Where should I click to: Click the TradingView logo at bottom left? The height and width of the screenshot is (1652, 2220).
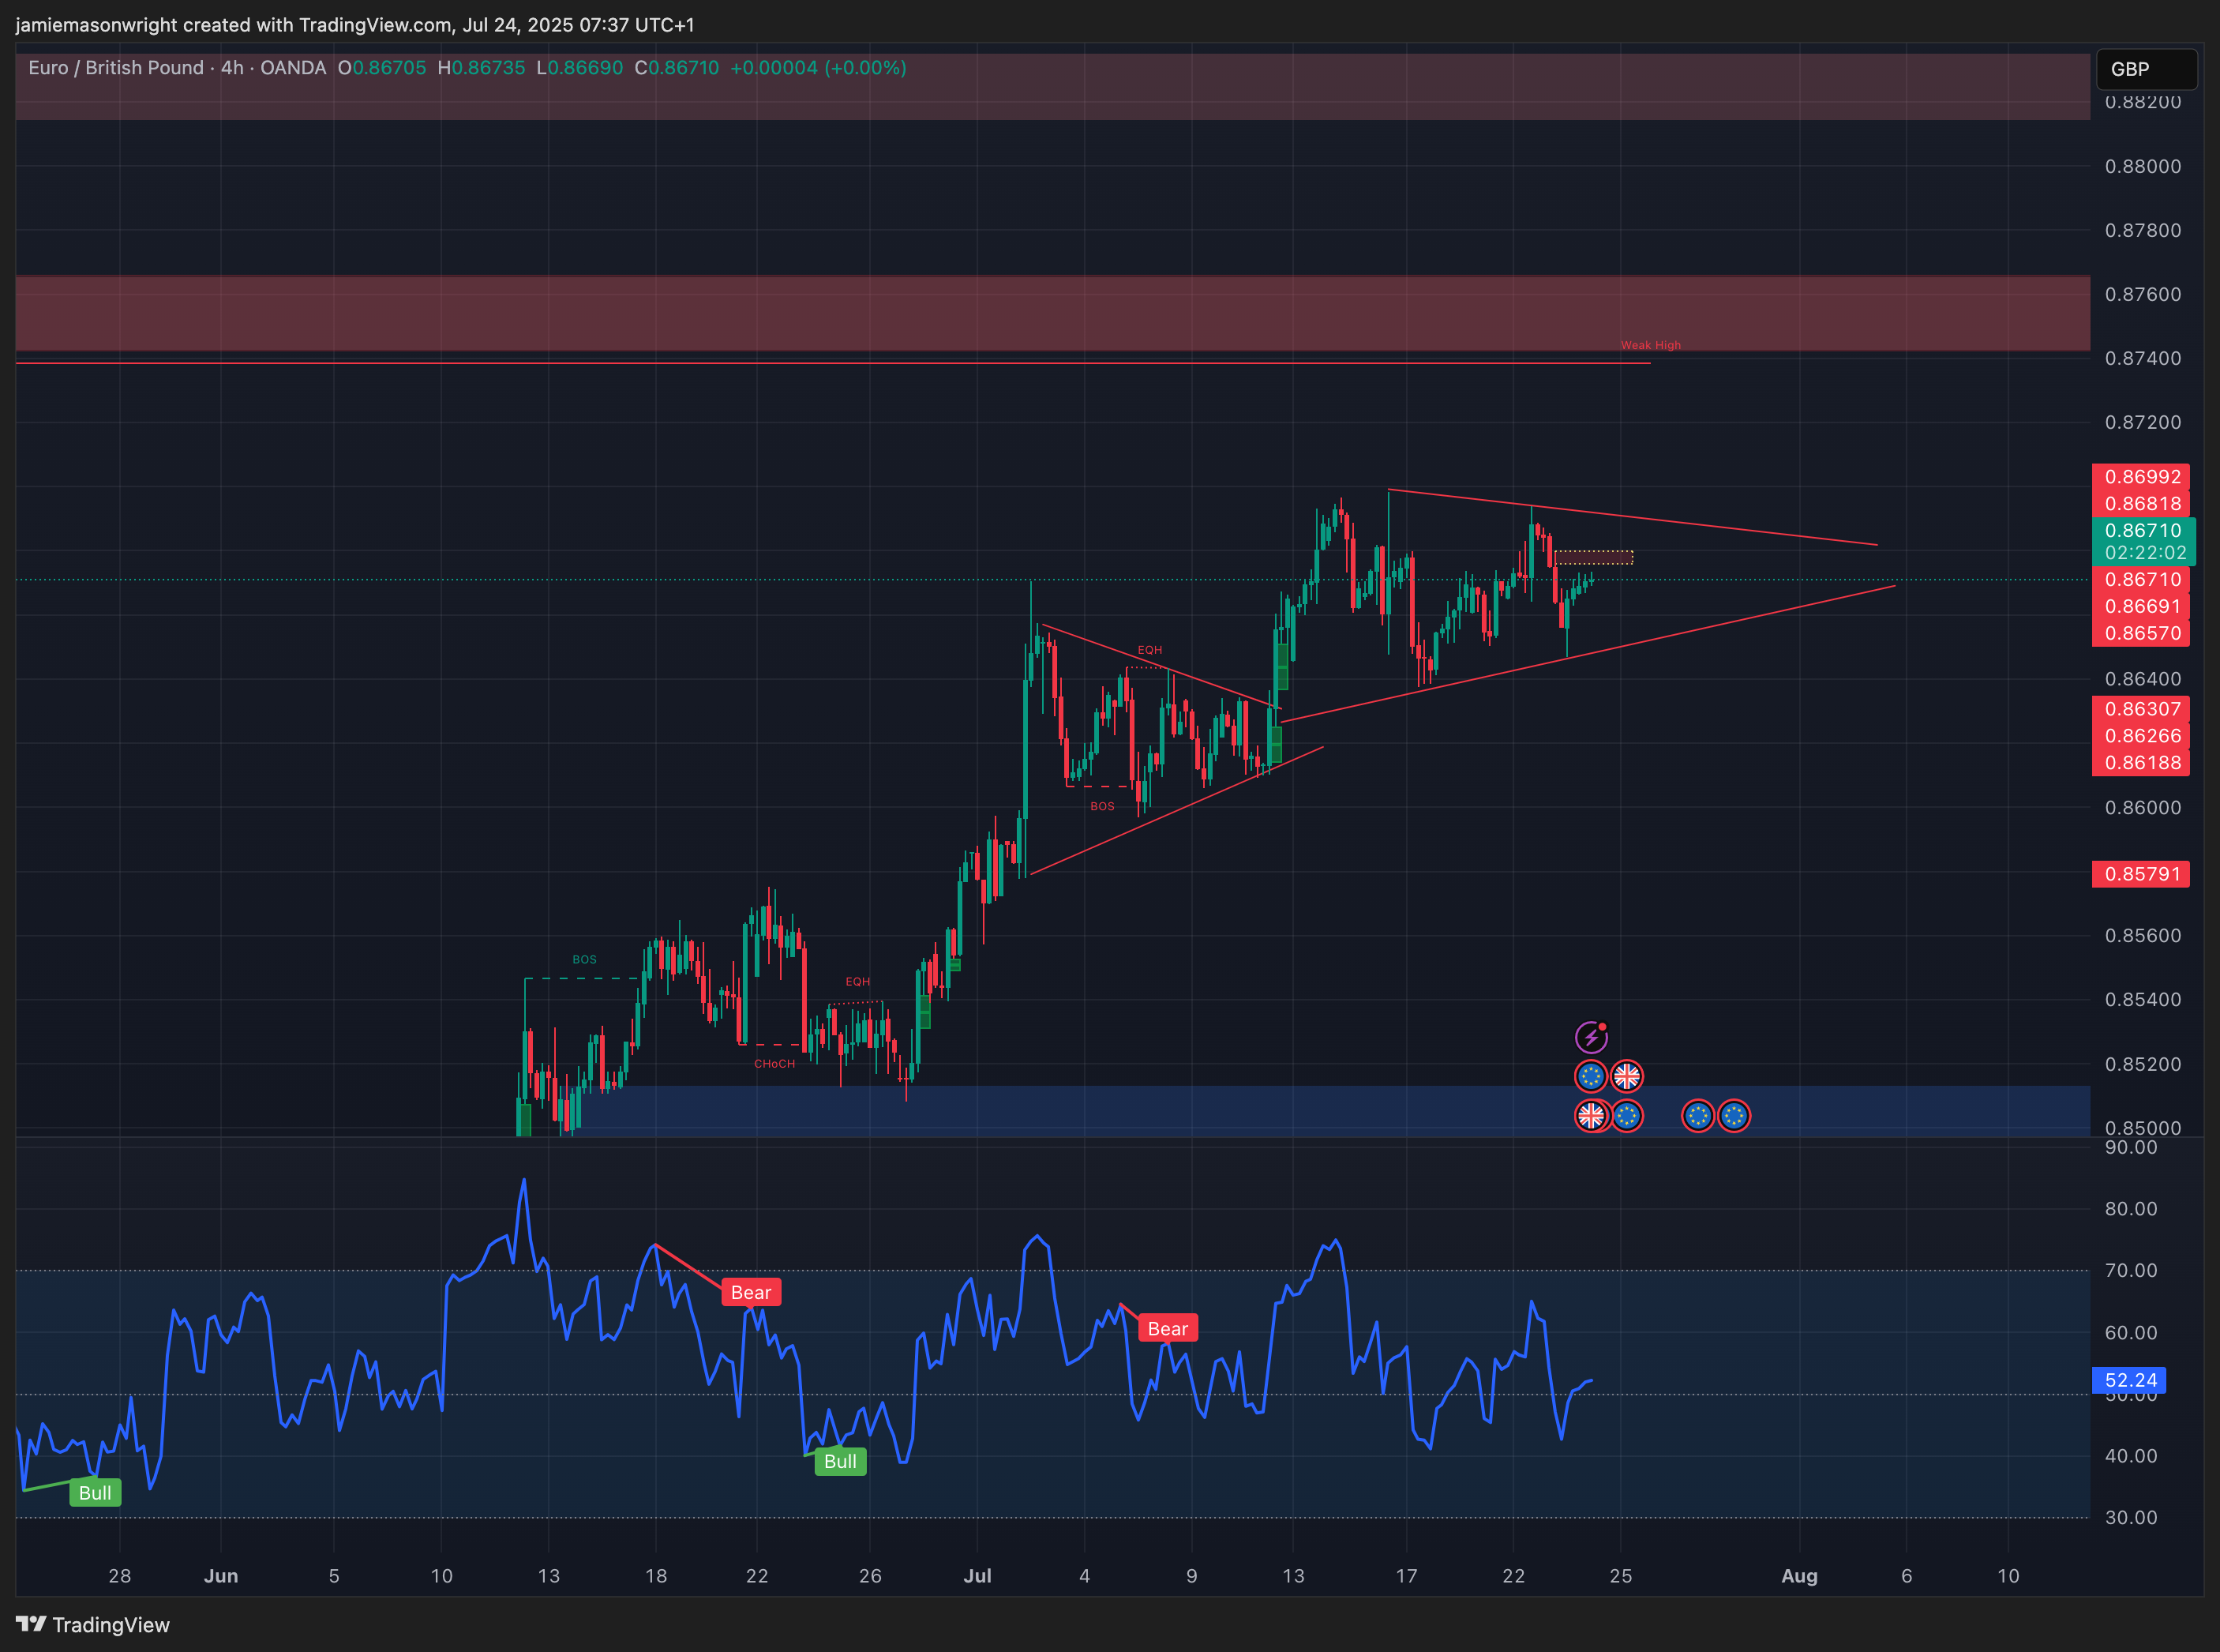93,1624
